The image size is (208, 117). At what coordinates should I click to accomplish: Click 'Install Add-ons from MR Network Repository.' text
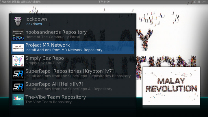tap(64, 50)
